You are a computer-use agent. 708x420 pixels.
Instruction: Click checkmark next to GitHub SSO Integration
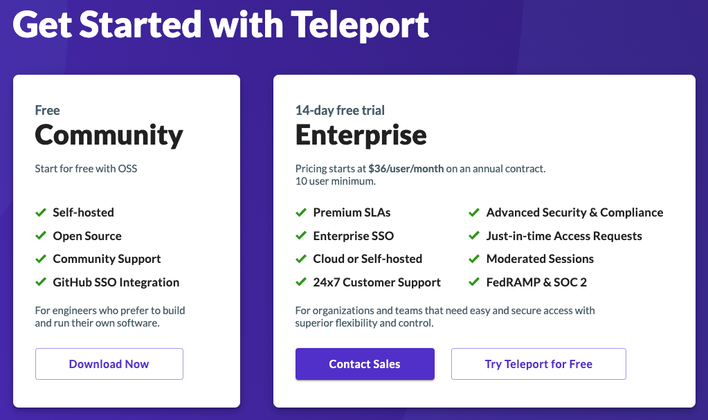[41, 282]
